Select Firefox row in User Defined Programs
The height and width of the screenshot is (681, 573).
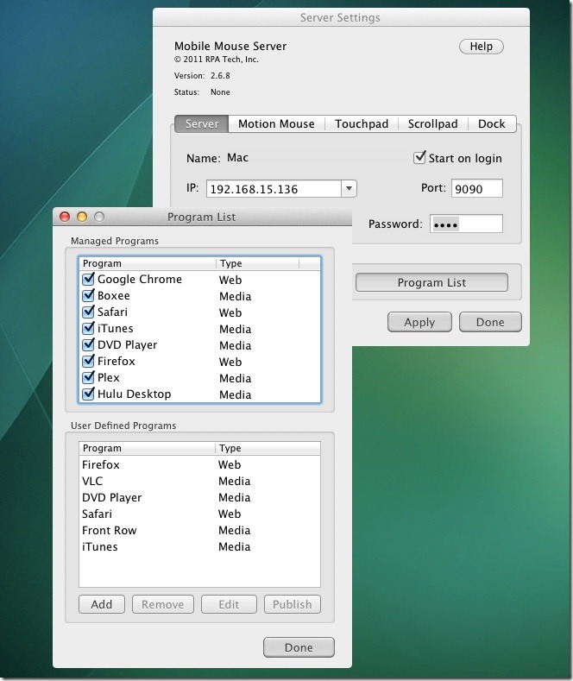pyautogui.click(x=199, y=464)
